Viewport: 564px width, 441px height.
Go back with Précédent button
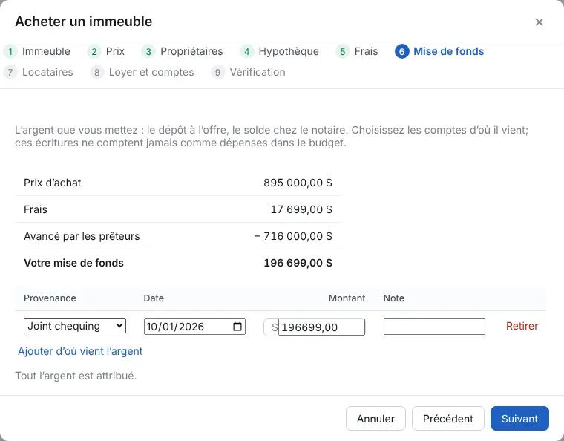click(447, 418)
